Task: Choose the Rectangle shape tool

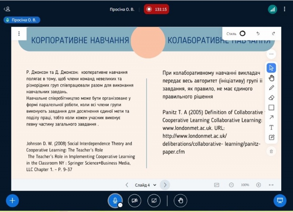Action: [271, 107]
